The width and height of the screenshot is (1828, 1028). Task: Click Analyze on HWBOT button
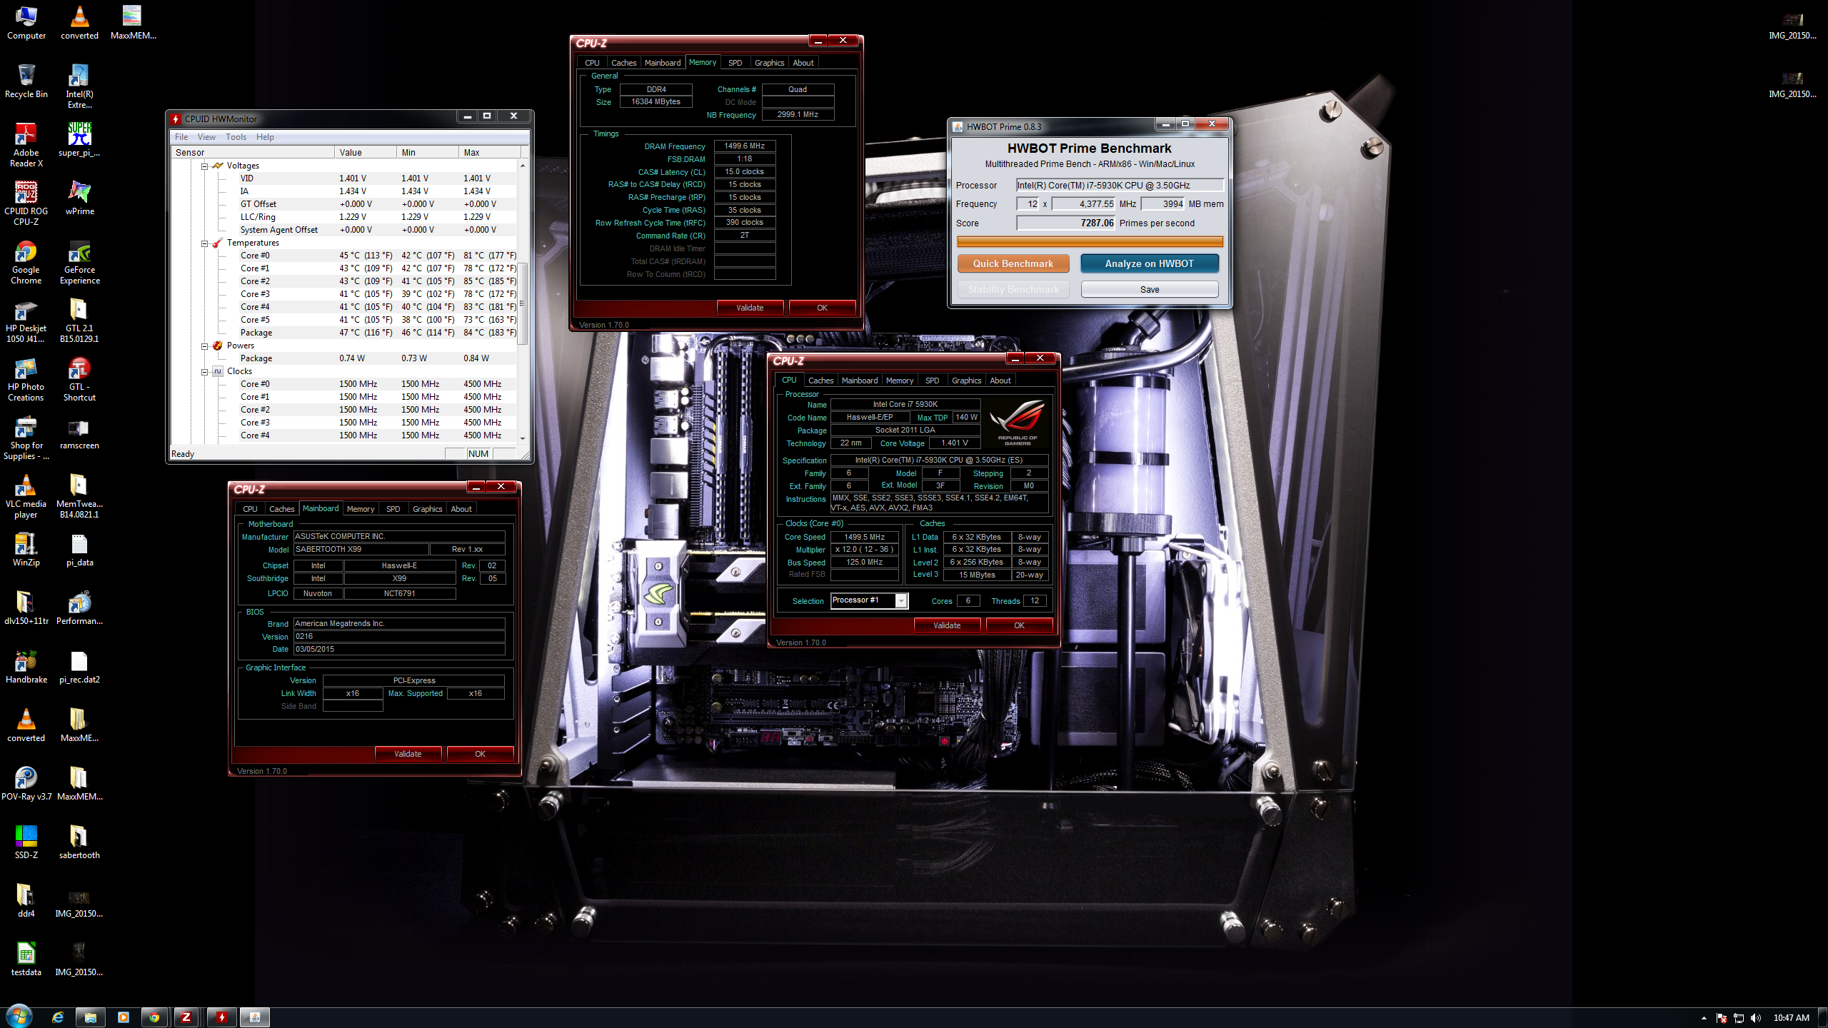pos(1149,263)
